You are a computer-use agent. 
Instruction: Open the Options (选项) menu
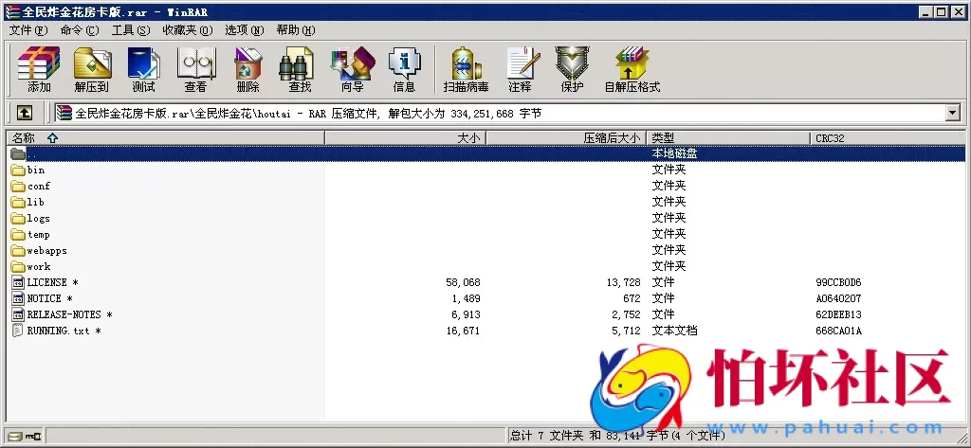tap(244, 30)
